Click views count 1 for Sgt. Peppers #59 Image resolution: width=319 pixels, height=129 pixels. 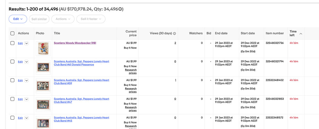[x=175, y=80]
